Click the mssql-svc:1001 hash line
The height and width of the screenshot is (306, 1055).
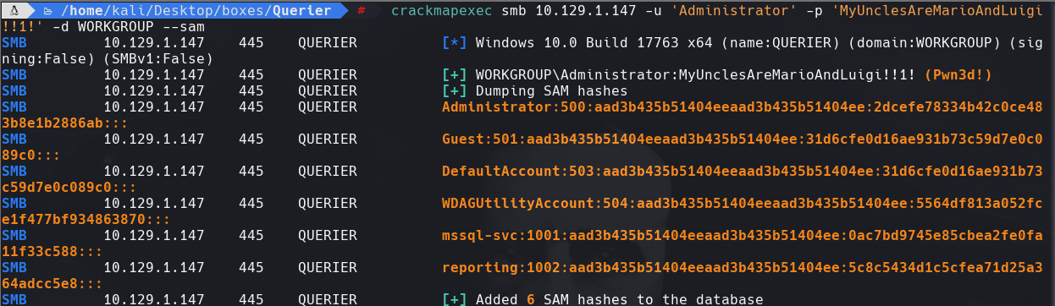(x=743, y=235)
